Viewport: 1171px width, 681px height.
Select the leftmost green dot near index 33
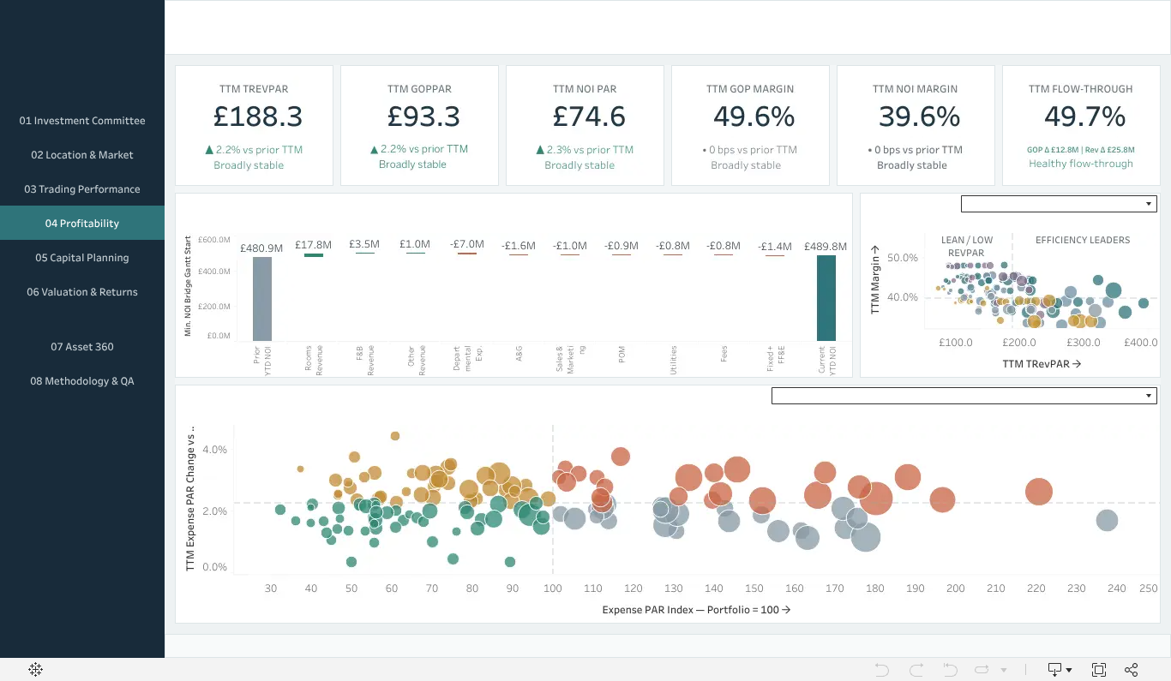tap(280, 510)
